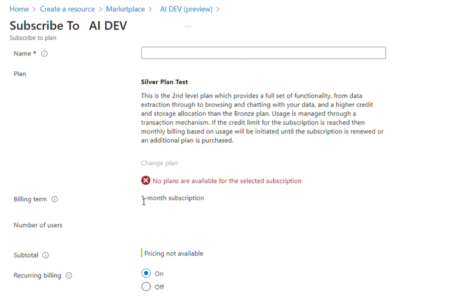Click chevron after Home breadcrumb
Screen dimensions: 467x298
pos(33,9)
